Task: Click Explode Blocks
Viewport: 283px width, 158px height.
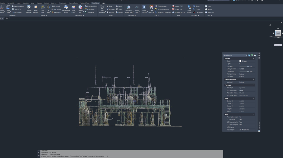Action: [178, 12]
